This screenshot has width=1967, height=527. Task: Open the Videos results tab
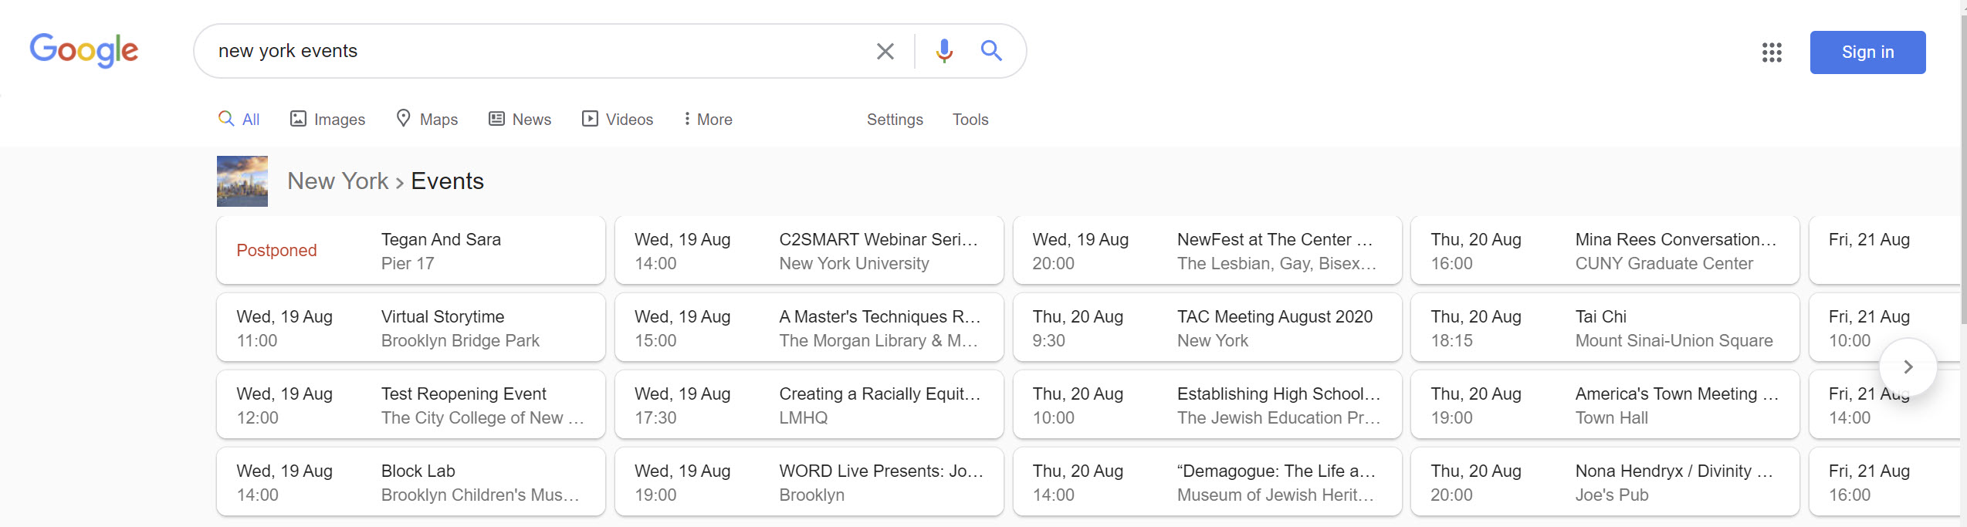coord(618,120)
